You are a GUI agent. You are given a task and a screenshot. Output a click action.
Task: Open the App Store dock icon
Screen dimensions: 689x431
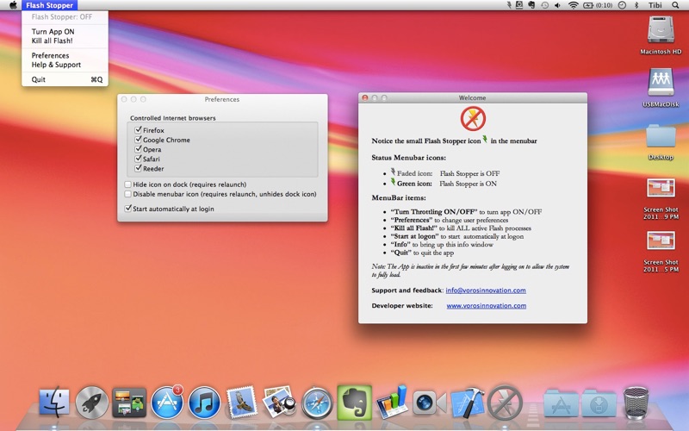point(167,402)
